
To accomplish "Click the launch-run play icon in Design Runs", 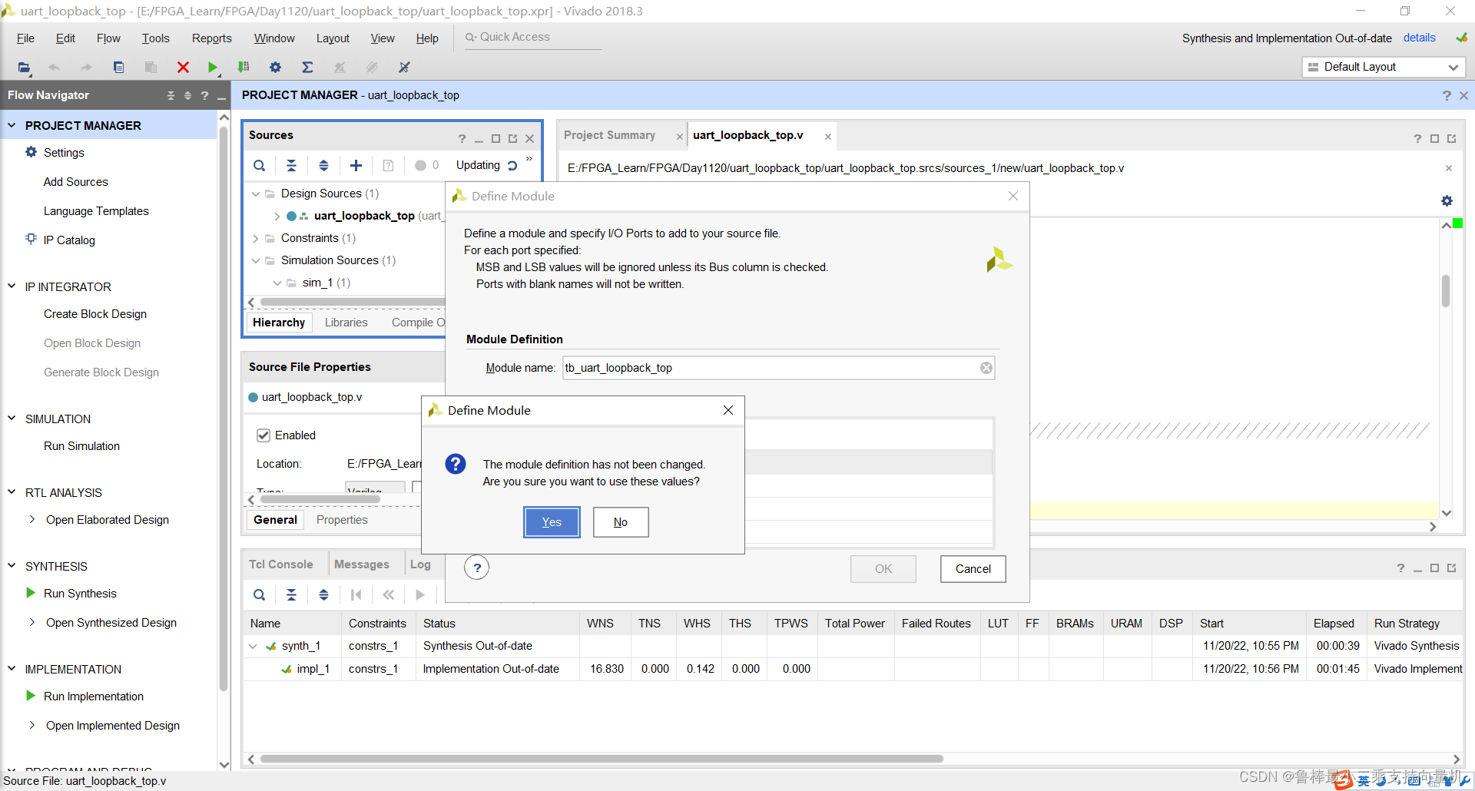I will click(420, 594).
